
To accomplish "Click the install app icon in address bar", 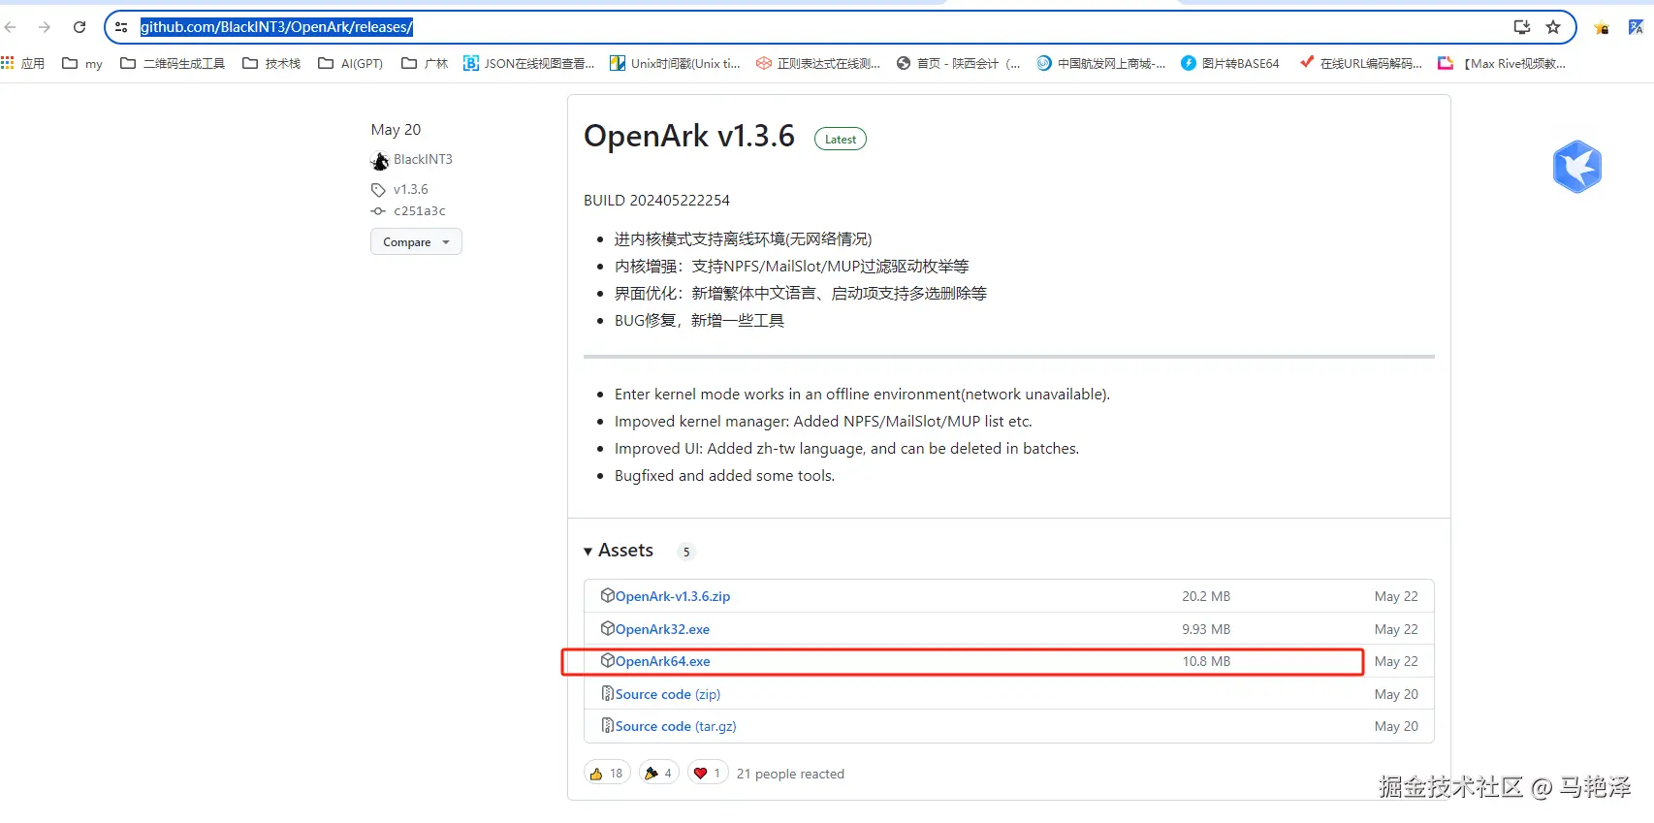I will click(x=1522, y=27).
